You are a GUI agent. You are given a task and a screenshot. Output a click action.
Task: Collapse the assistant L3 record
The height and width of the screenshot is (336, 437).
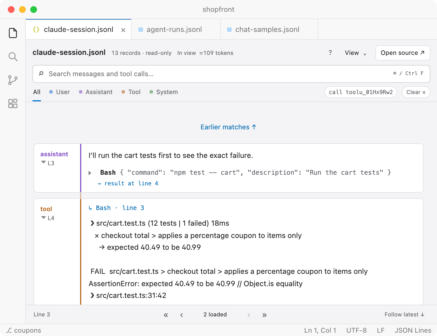click(43, 162)
